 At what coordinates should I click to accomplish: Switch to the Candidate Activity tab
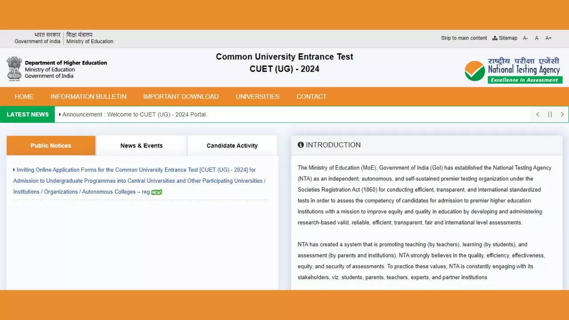point(232,146)
